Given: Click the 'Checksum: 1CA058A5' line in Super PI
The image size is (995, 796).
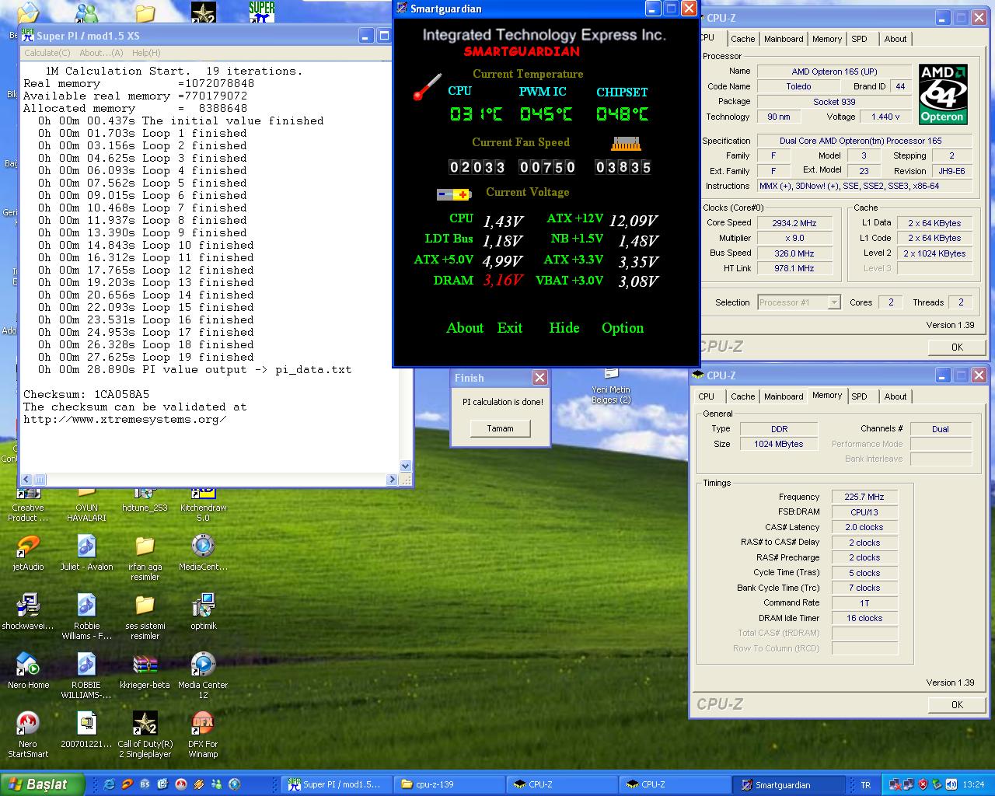Looking at the screenshot, I should coord(86,394).
